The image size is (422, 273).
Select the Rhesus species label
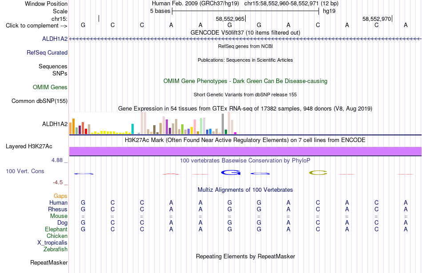click(58, 209)
